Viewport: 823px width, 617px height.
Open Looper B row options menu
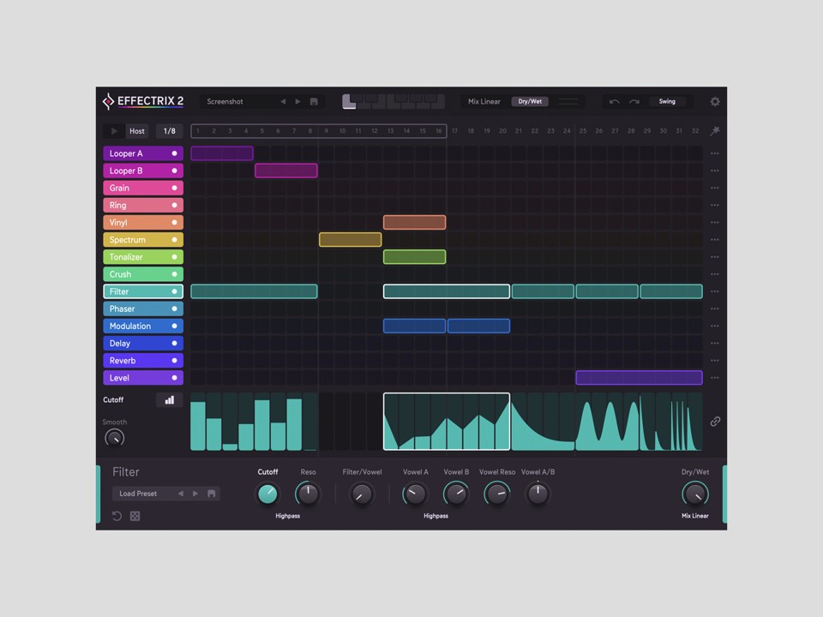pyautogui.click(x=714, y=171)
